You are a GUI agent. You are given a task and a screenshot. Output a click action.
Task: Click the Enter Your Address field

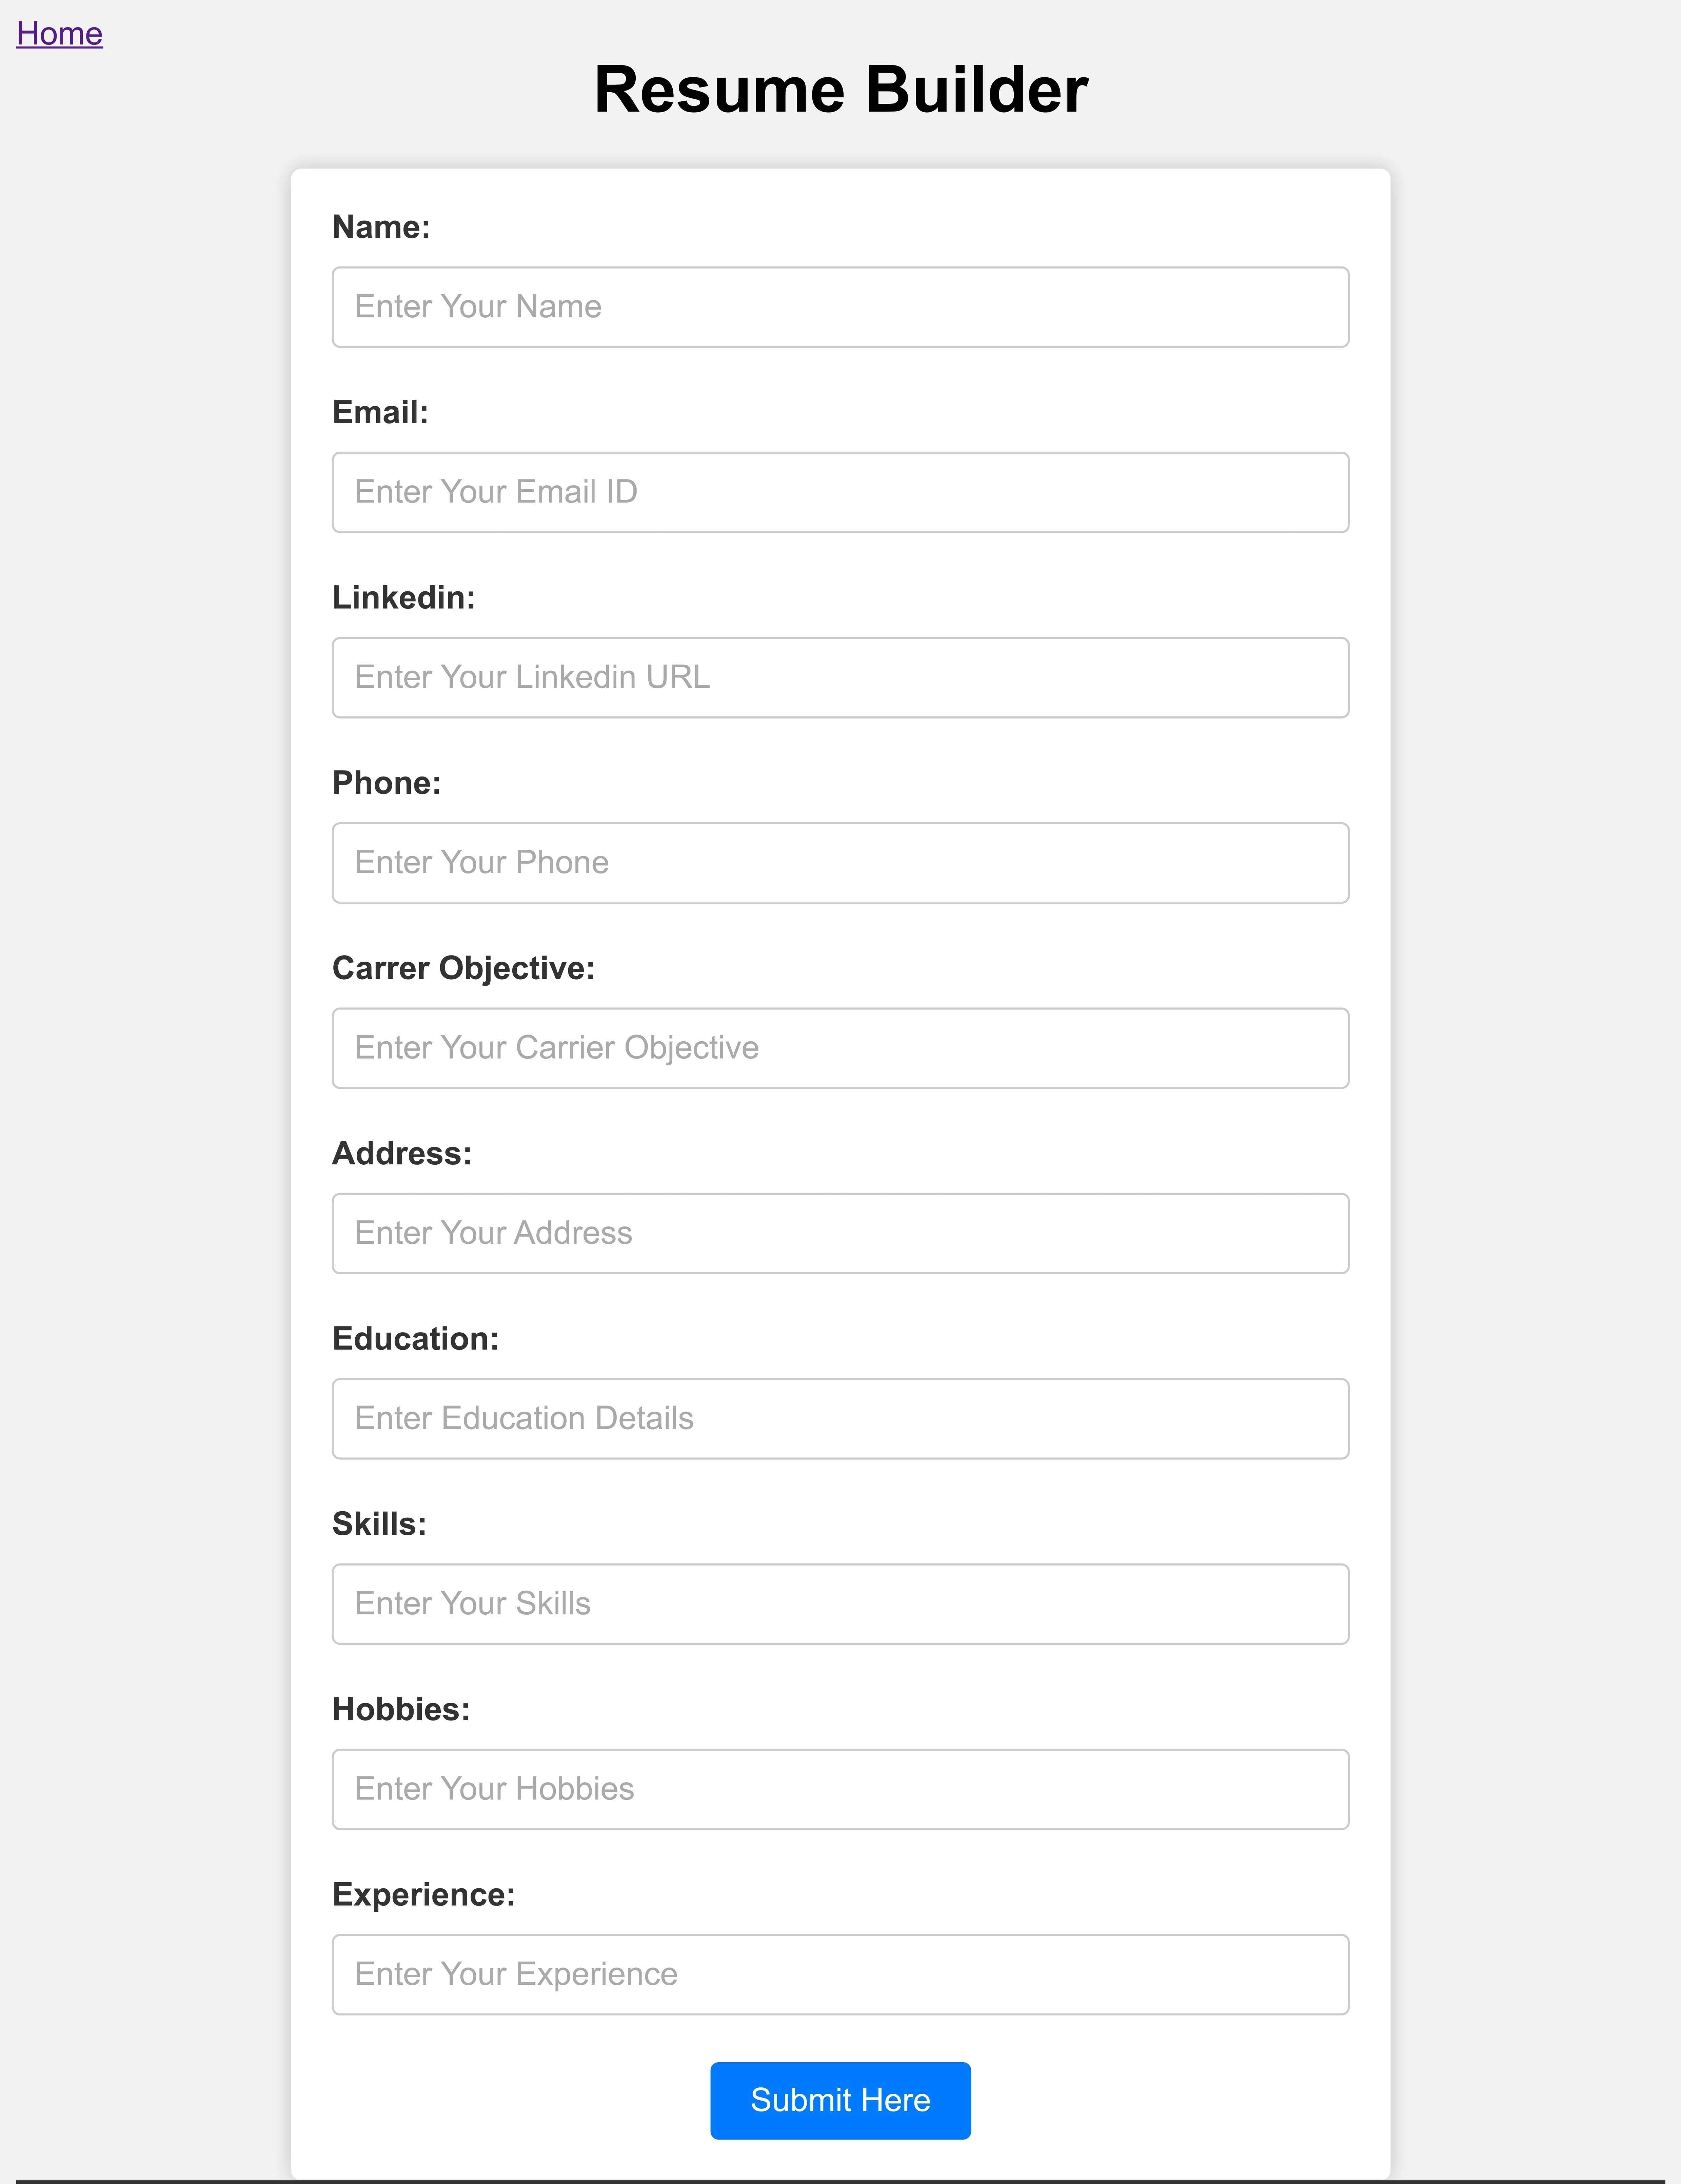840,1233
